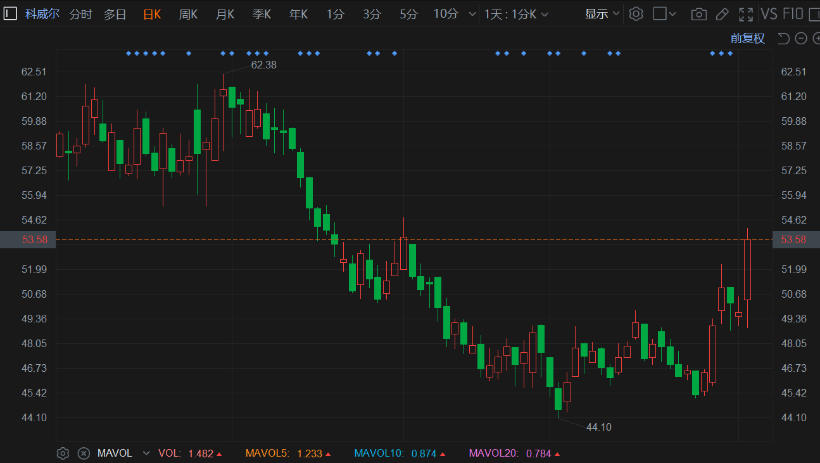820x463 pixels.
Task: Expand the 1天:1分K period dropdown
Action: point(516,14)
